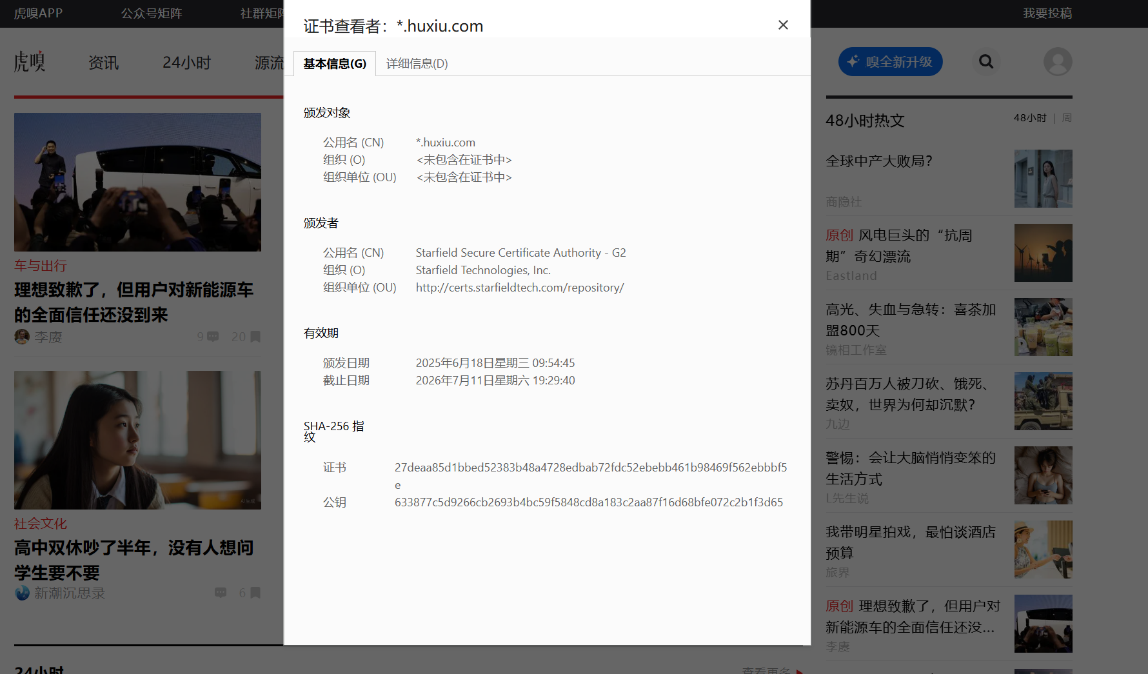Click author avatar next to 李赓
This screenshot has height=674, width=1148.
click(22, 337)
